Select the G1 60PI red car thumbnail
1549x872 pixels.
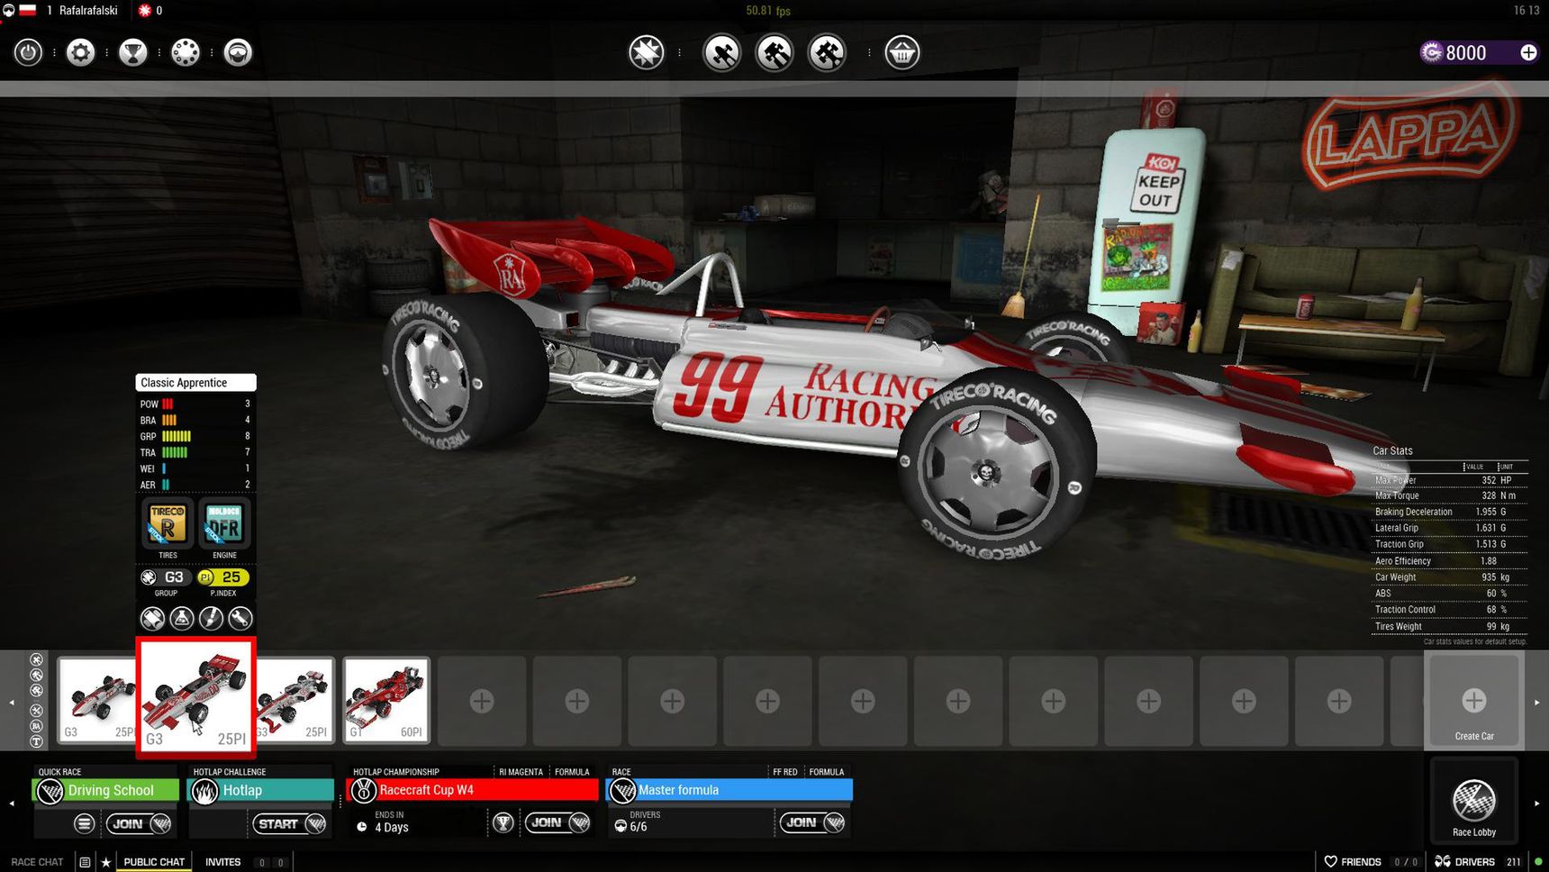click(386, 701)
